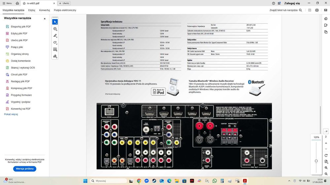Image resolution: width=330 pixels, height=185 pixels.
Task: Rotate the page clockwise
Action: coord(326,155)
